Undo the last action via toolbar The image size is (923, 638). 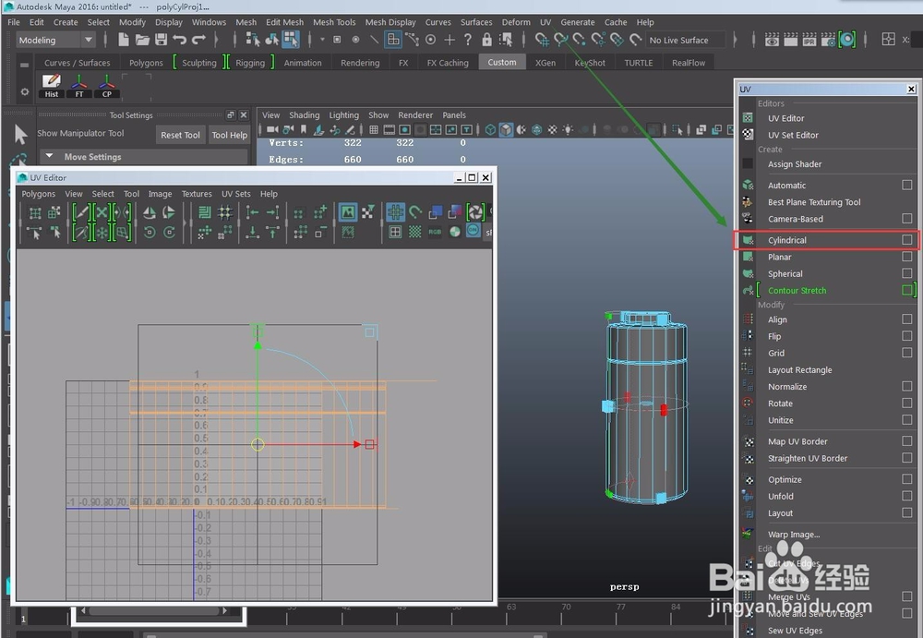point(180,40)
